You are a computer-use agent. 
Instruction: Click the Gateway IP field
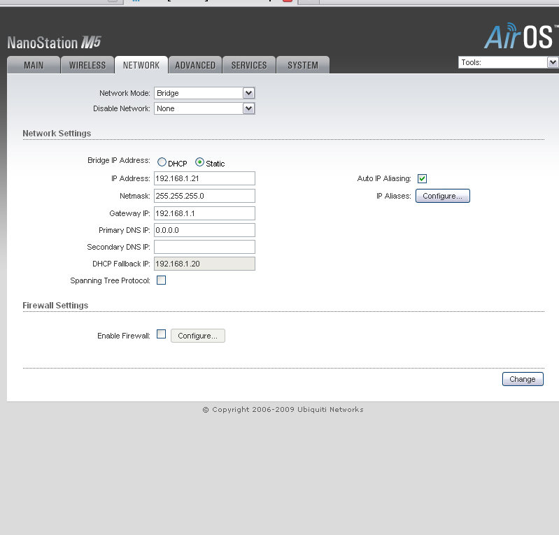point(204,213)
